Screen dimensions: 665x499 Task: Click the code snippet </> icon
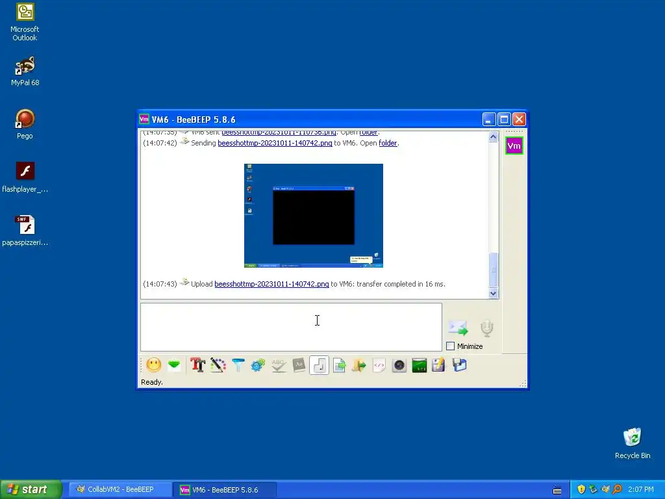[x=379, y=365]
